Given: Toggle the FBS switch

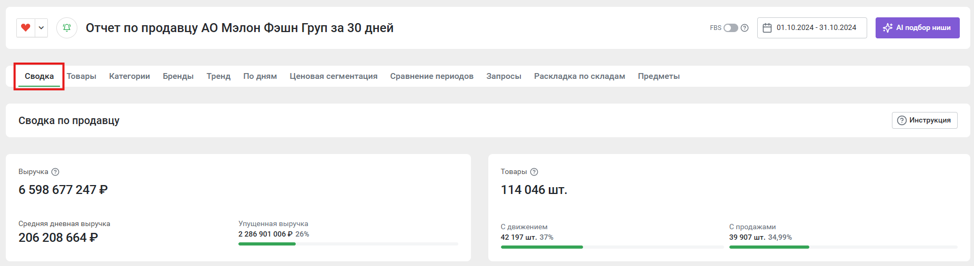Looking at the screenshot, I should tap(730, 28).
